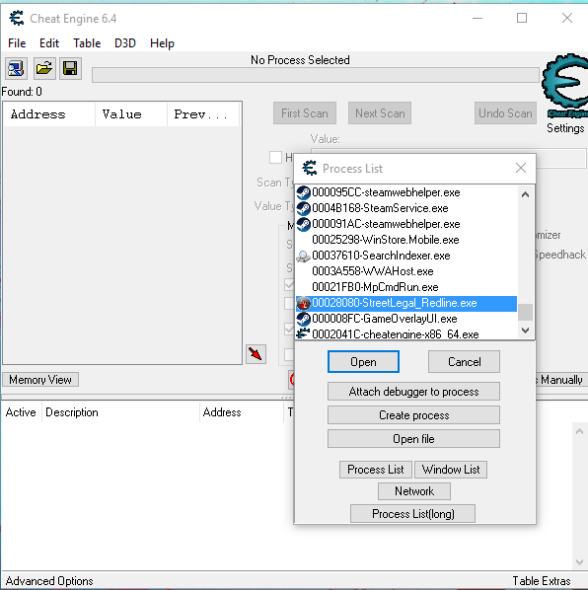Click Process List(long) button
This screenshot has height=590, width=588.
(x=413, y=514)
